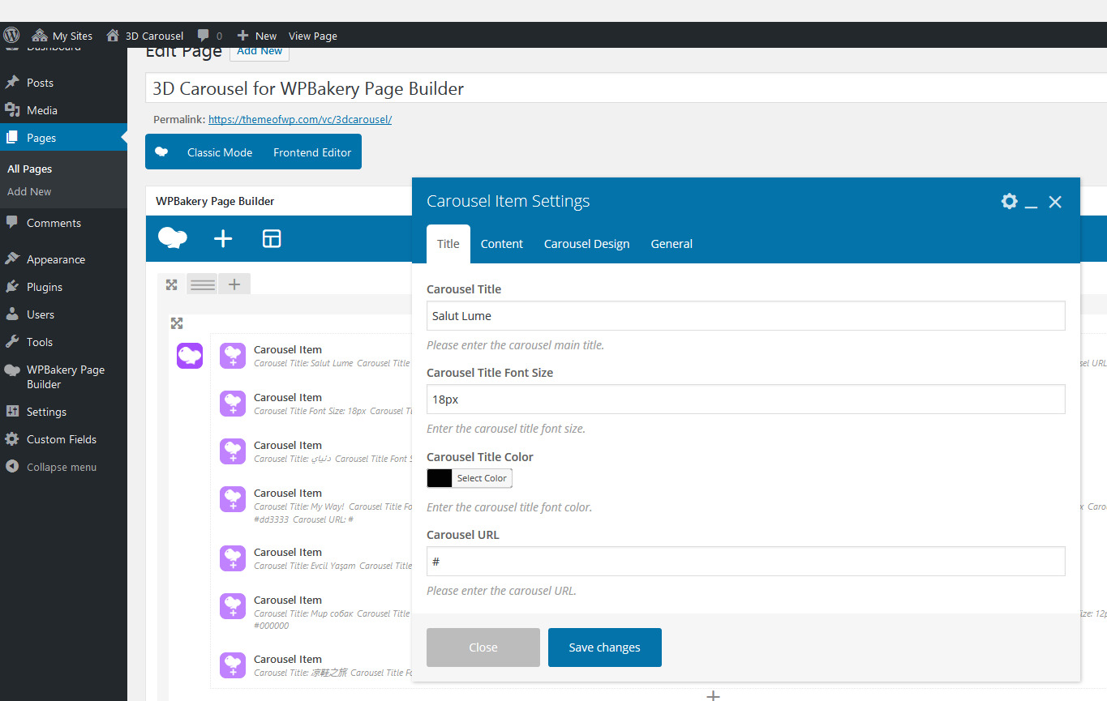Click the gray Close button
Screen dimensions: 1107x701
tap(483, 648)
